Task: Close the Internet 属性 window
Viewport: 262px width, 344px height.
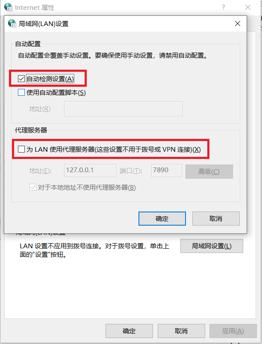Action: point(248,7)
